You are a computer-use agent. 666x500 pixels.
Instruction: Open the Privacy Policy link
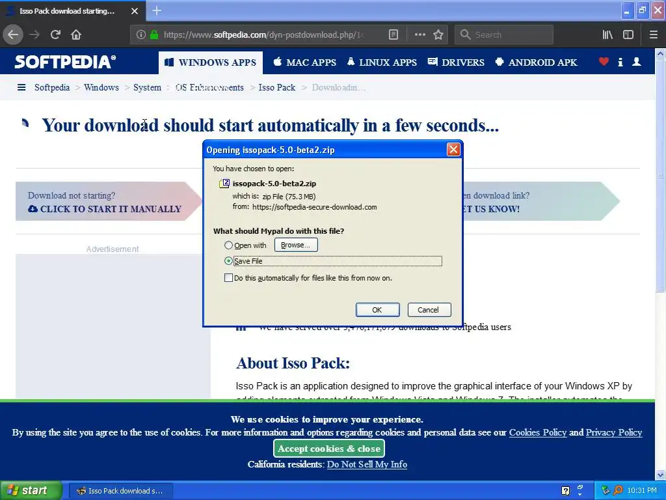[614, 432]
